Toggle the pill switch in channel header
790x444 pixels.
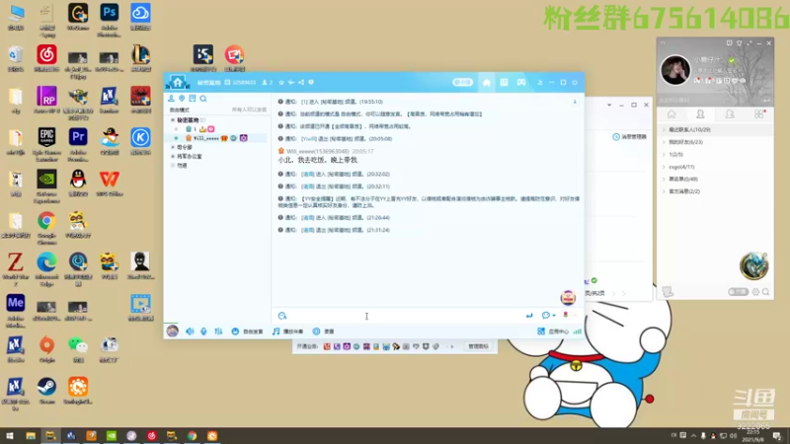tap(462, 82)
